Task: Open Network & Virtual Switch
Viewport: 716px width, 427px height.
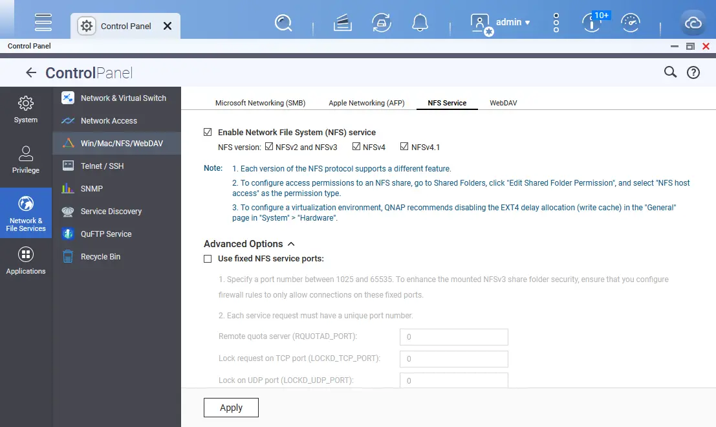Action: pyautogui.click(x=117, y=98)
